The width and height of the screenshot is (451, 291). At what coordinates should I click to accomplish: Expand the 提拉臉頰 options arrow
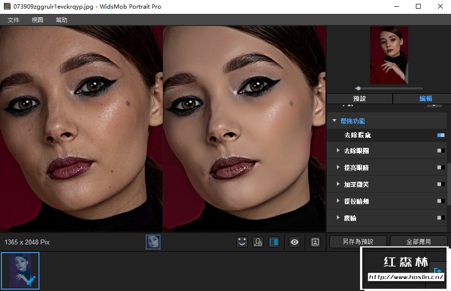338,201
